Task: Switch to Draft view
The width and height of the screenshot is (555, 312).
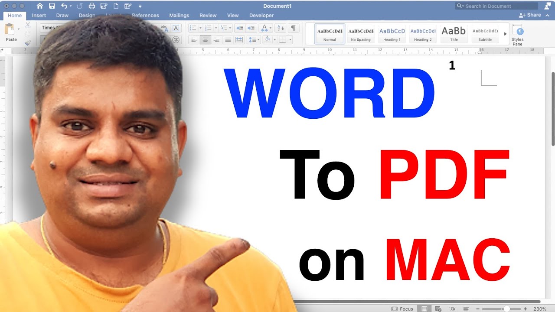Action: pos(465,309)
